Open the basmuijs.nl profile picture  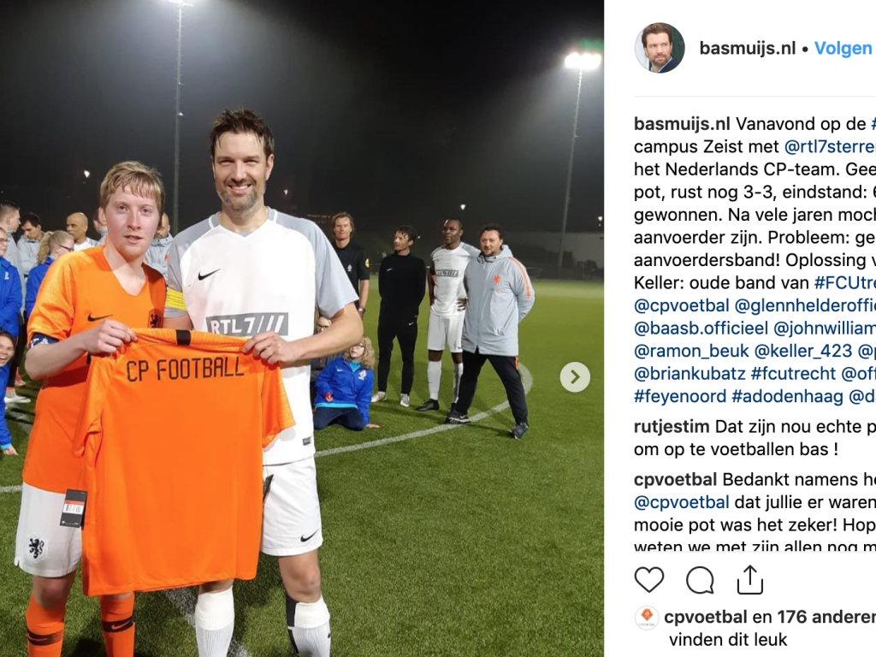[660, 48]
